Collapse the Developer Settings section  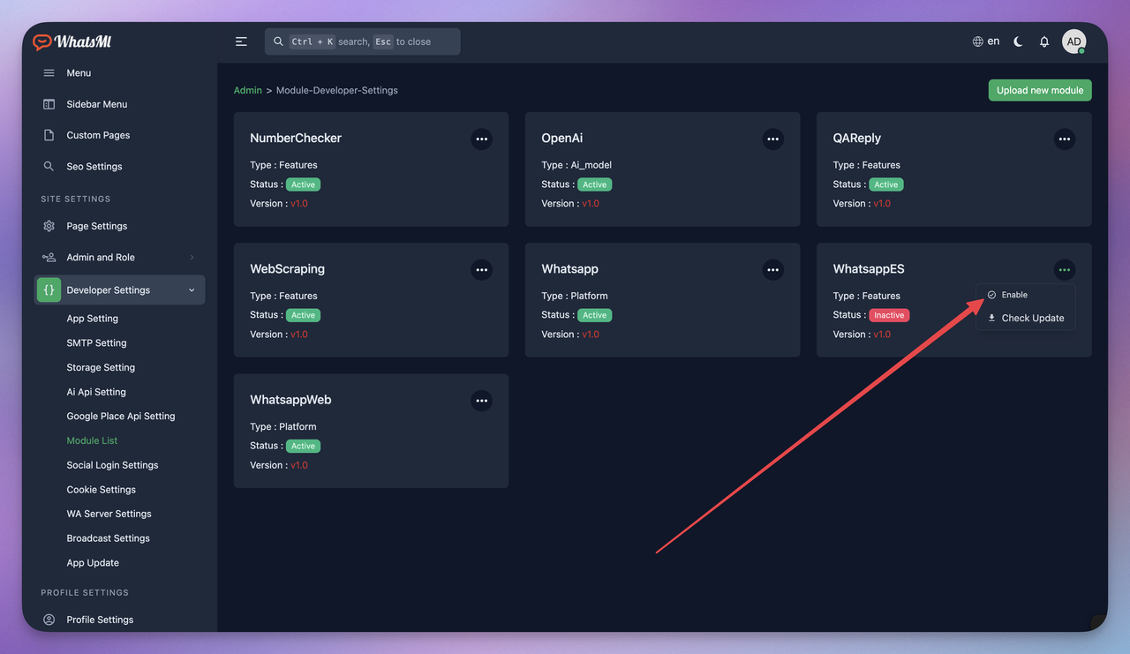click(119, 289)
